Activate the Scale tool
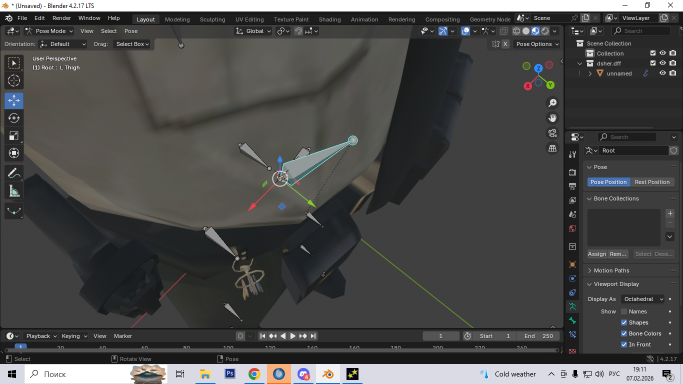This screenshot has width=683, height=384. (x=14, y=135)
